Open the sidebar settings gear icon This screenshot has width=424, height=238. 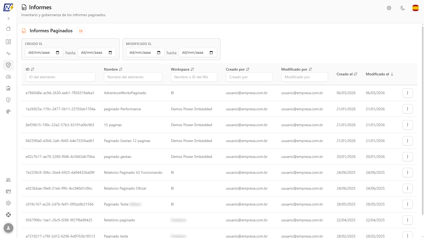pos(8,203)
